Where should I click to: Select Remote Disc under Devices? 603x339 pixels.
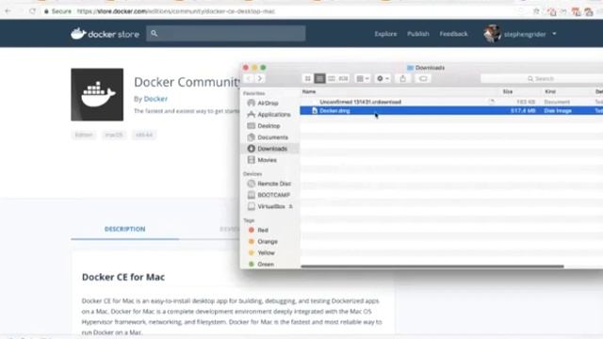(x=274, y=184)
